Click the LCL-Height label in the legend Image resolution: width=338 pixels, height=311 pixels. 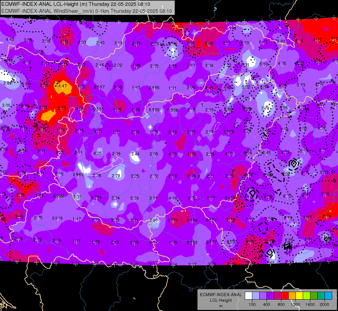tap(221, 300)
